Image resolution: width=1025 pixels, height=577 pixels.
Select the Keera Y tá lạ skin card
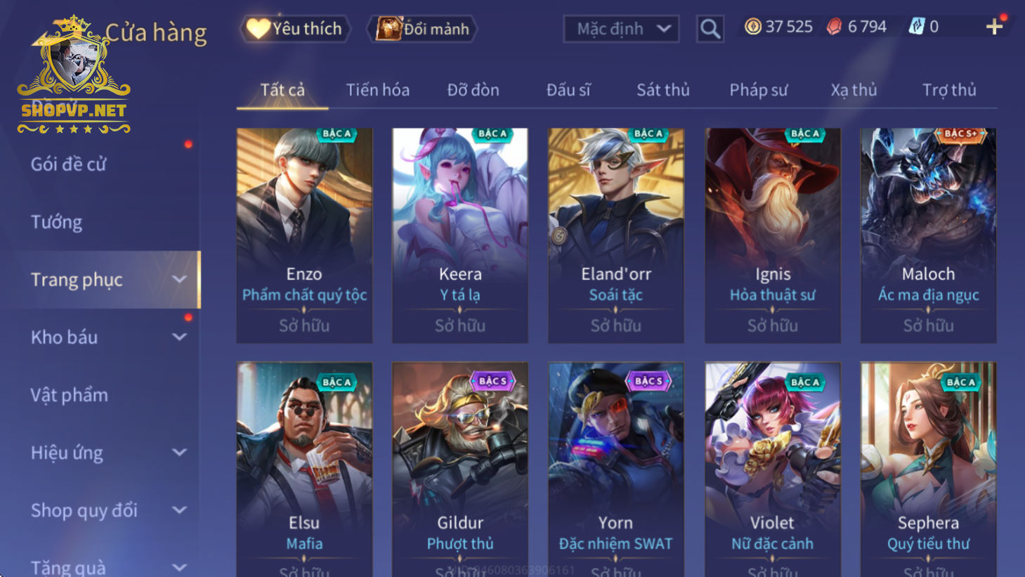pos(460,235)
